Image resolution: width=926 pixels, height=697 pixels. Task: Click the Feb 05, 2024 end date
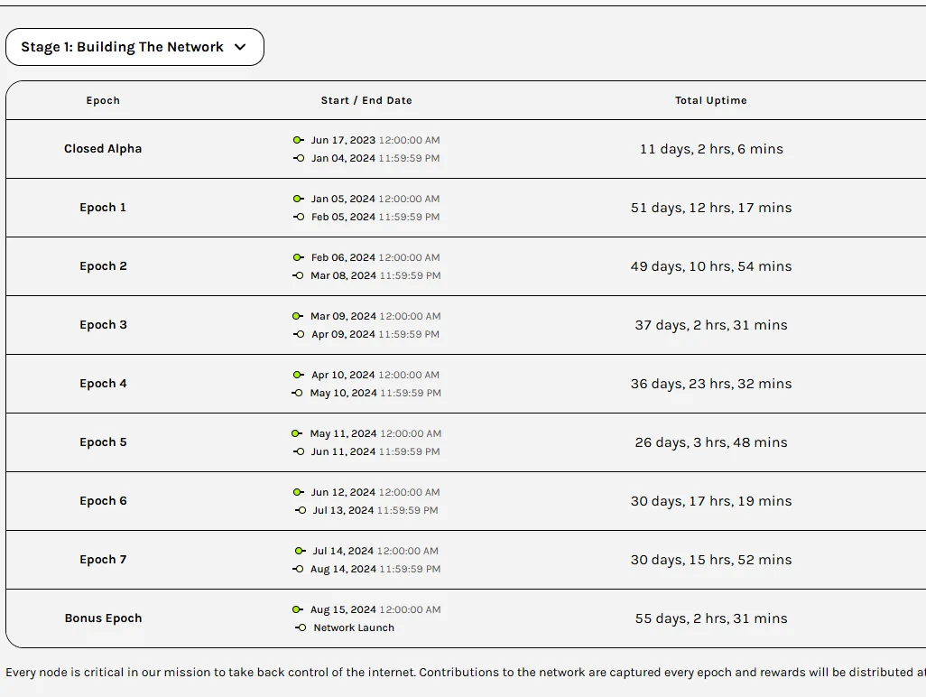[343, 217]
